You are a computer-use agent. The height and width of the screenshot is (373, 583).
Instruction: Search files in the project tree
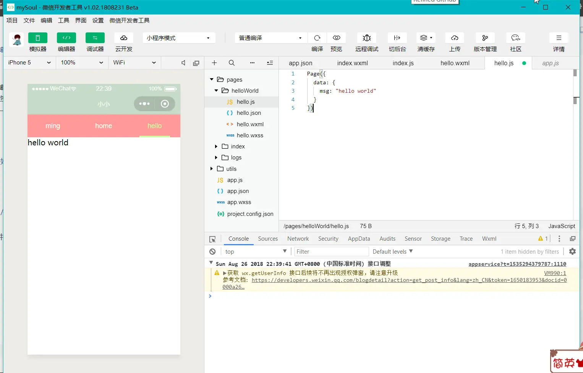pyautogui.click(x=232, y=63)
